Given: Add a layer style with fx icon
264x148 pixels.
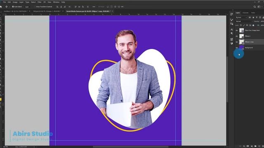Looking at the screenshot, I should 244,146.
